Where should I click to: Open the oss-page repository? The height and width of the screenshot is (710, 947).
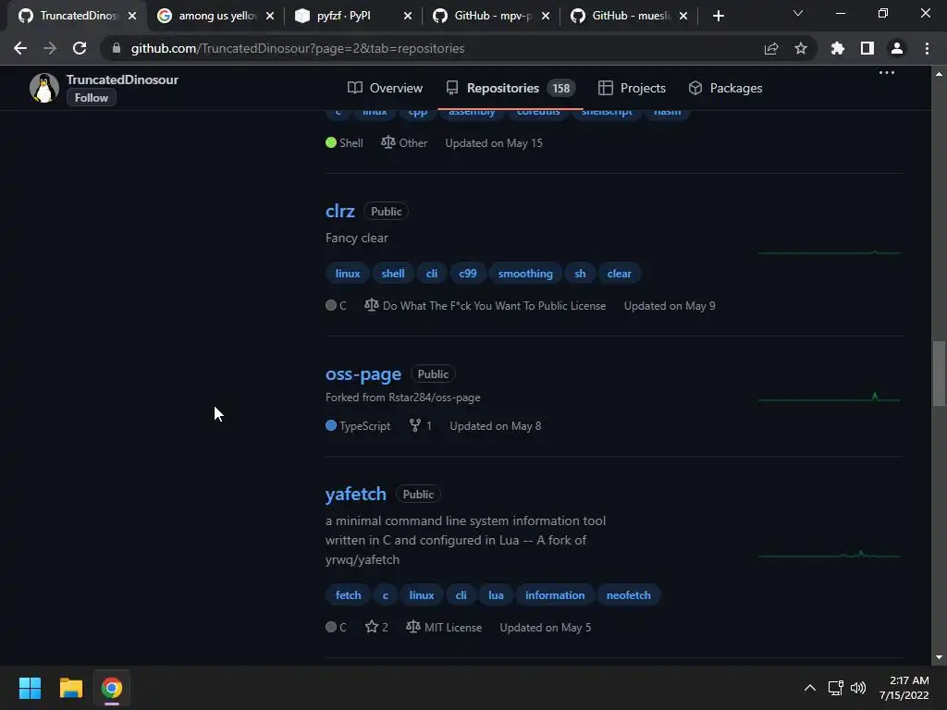[363, 374]
